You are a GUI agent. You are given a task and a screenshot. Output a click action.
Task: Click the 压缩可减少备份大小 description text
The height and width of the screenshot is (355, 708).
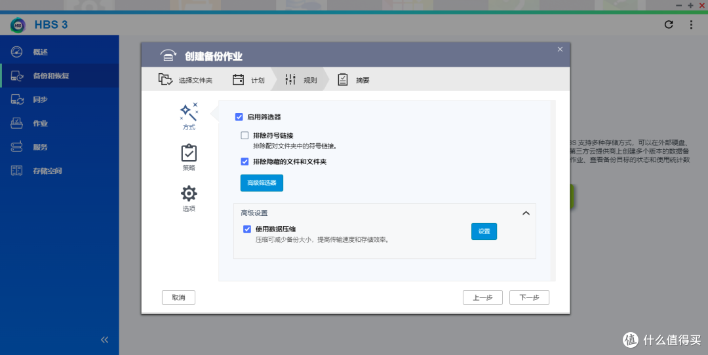323,240
